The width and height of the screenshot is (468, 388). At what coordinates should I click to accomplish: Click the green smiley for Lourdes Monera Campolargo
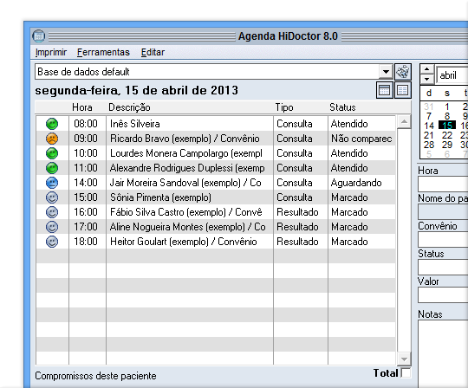click(52, 153)
